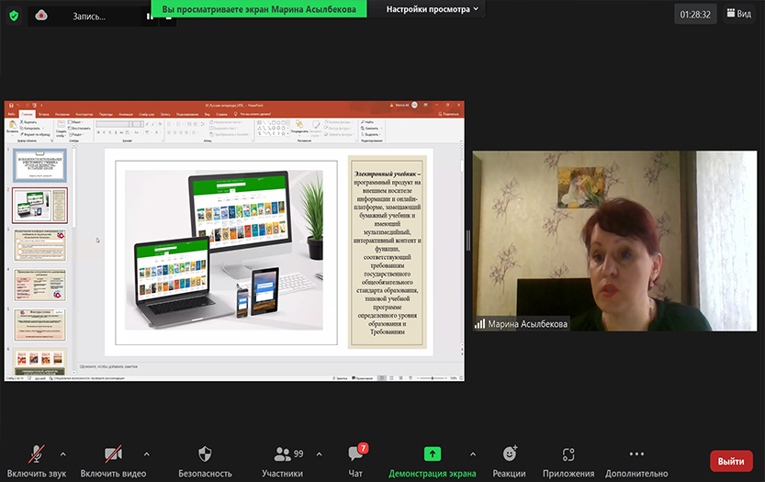Open the Security (Безопасность) shield icon
765x482 pixels.
pos(205,454)
